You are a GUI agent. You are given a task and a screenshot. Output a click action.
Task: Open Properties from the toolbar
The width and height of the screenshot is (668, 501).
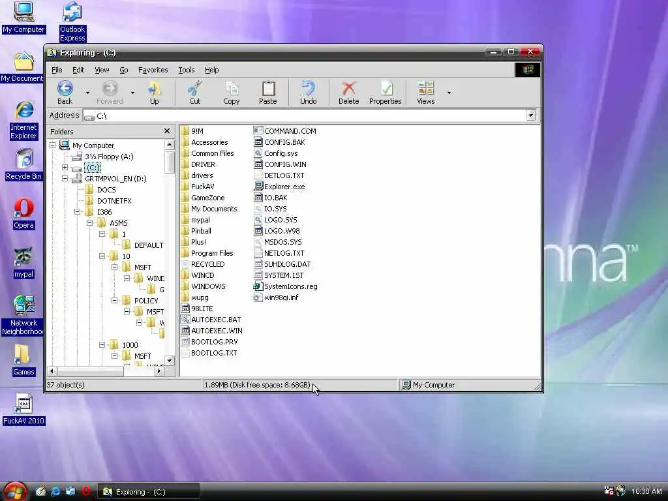(x=385, y=93)
